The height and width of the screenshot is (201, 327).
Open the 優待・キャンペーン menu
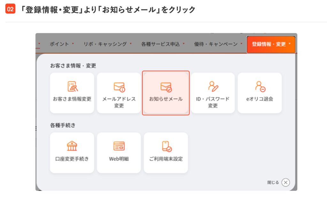[216, 44]
